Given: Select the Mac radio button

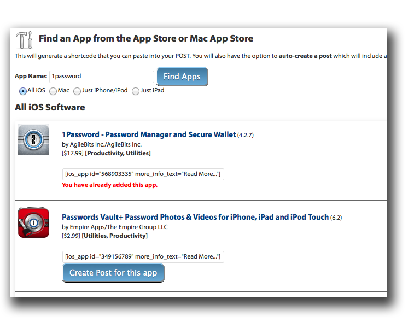Looking at the screenshot, I should click(x=53, y=91).
